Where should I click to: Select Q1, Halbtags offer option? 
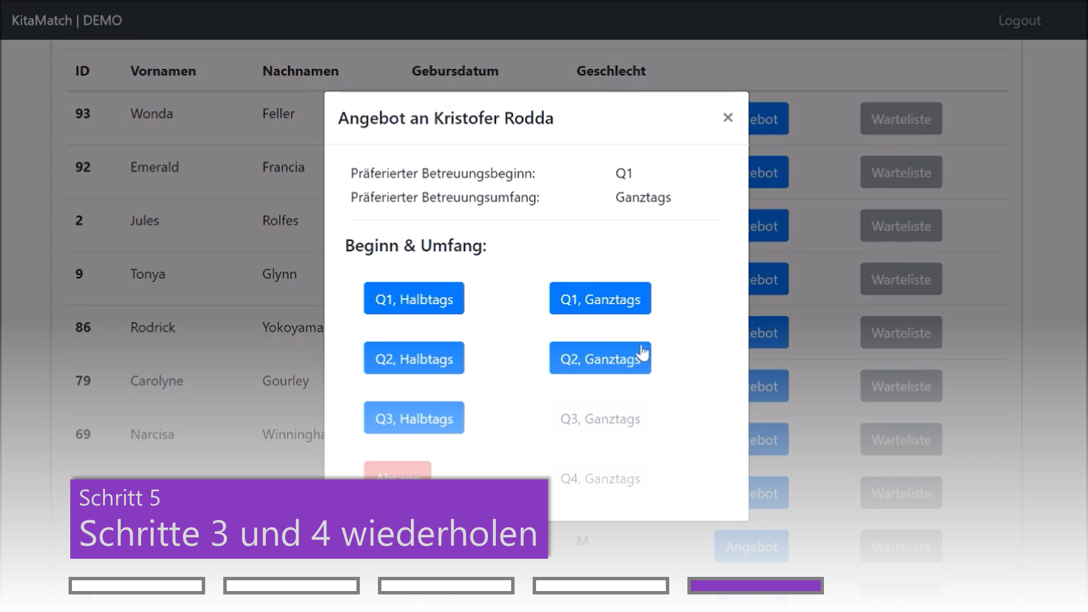(x=414, y=299)
